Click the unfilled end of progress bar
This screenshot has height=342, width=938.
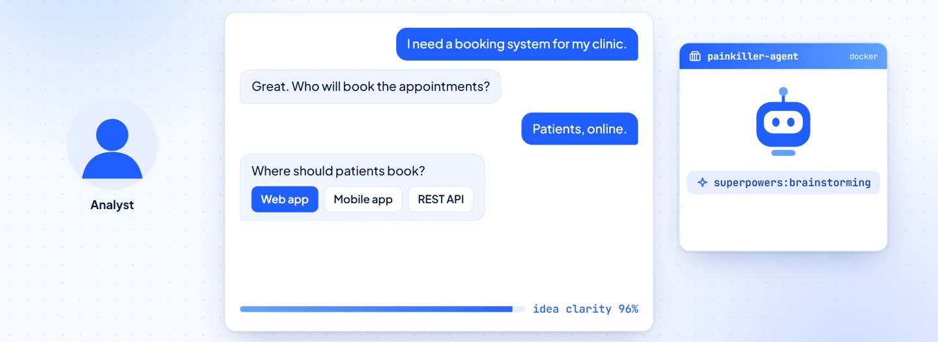pos(519,309)
